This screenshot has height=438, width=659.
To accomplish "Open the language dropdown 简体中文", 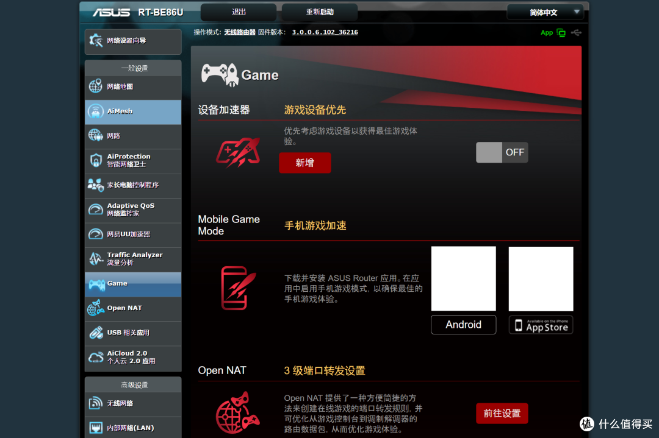I will 544,12.
